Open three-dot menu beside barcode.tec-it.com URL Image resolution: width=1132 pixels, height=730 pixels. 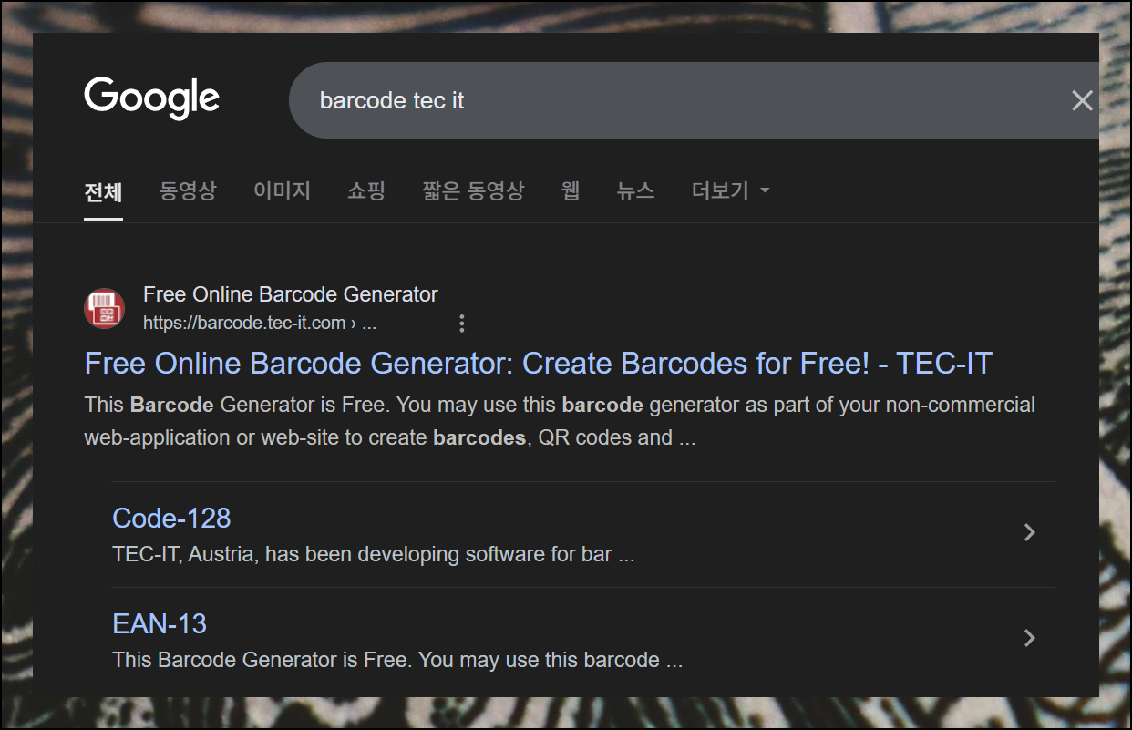(462, 324)
